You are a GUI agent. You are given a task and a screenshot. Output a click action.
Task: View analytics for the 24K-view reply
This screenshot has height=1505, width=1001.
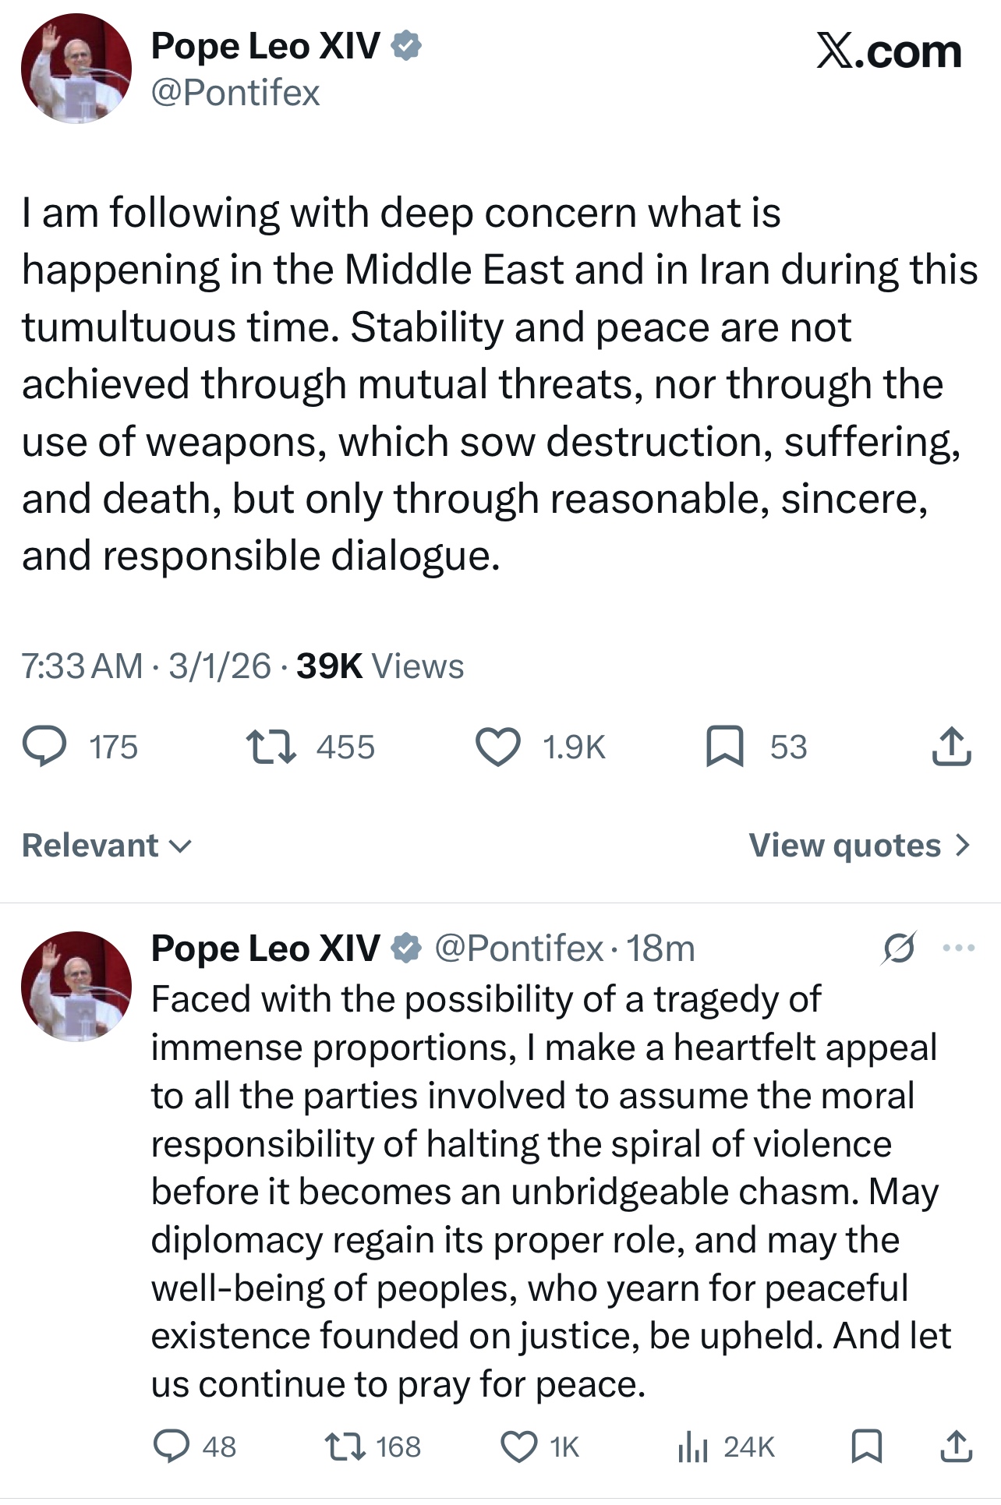(692, 1447)
